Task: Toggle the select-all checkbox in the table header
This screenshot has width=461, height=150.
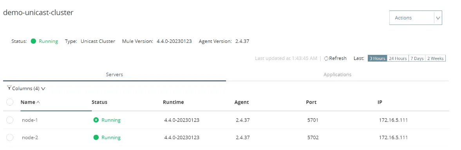Action: [10, 102]
